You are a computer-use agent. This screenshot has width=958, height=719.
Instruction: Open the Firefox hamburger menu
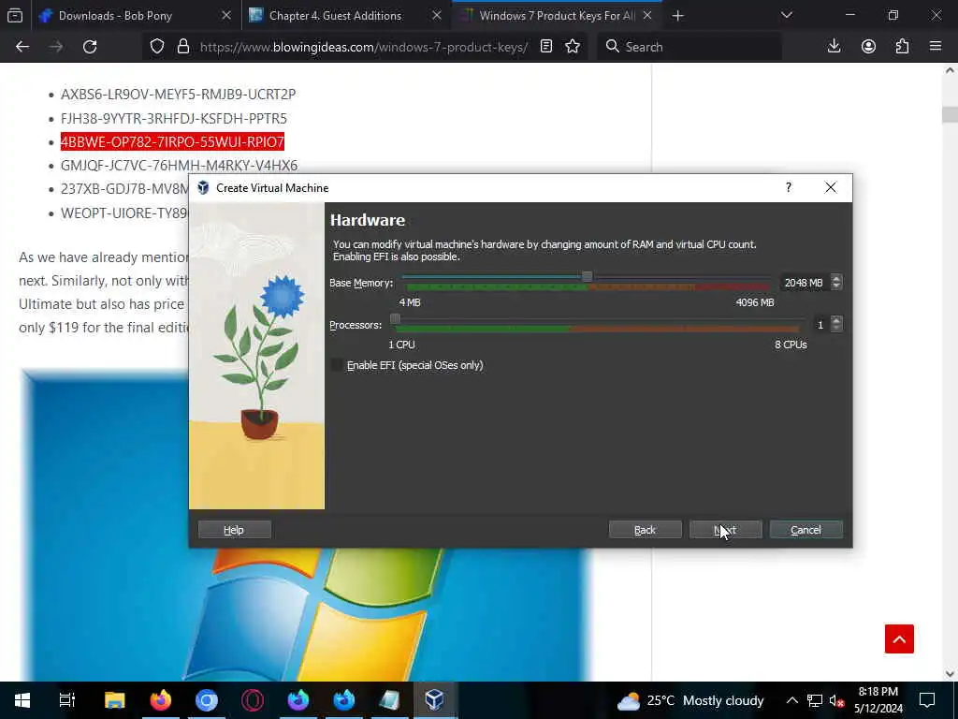point(936,47)
